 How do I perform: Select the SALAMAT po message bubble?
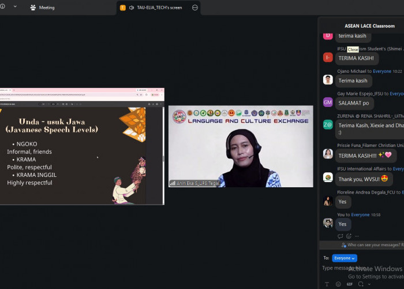(354, 103)
